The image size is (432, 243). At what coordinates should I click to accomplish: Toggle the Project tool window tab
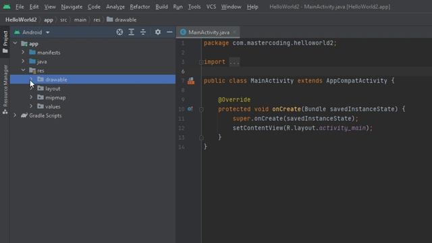5,42
